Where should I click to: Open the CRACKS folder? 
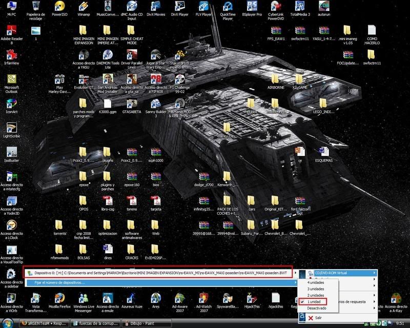click(132, 252)
